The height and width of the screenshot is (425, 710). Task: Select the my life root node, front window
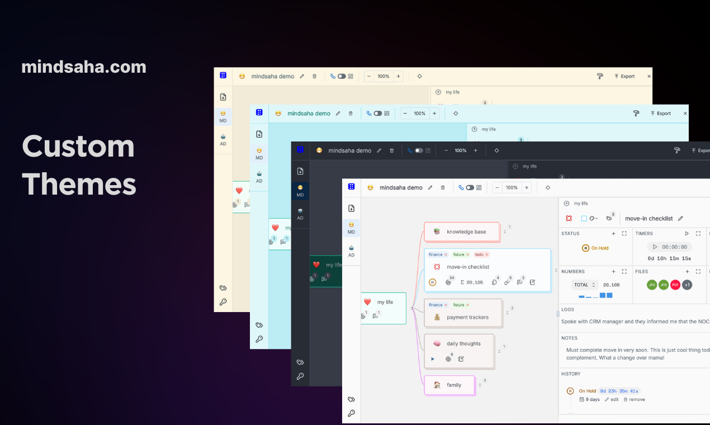384,308
